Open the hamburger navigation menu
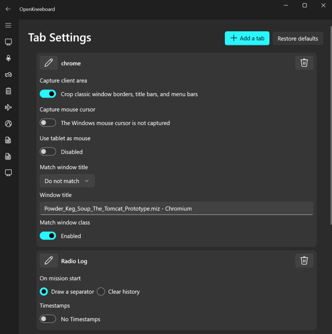Viewport: 332px width, 334px height. pos(8,25)
